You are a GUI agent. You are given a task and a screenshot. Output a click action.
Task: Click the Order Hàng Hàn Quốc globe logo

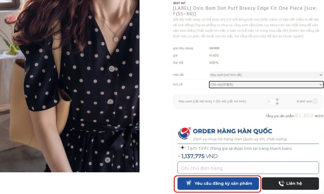(x=184, y=133)
